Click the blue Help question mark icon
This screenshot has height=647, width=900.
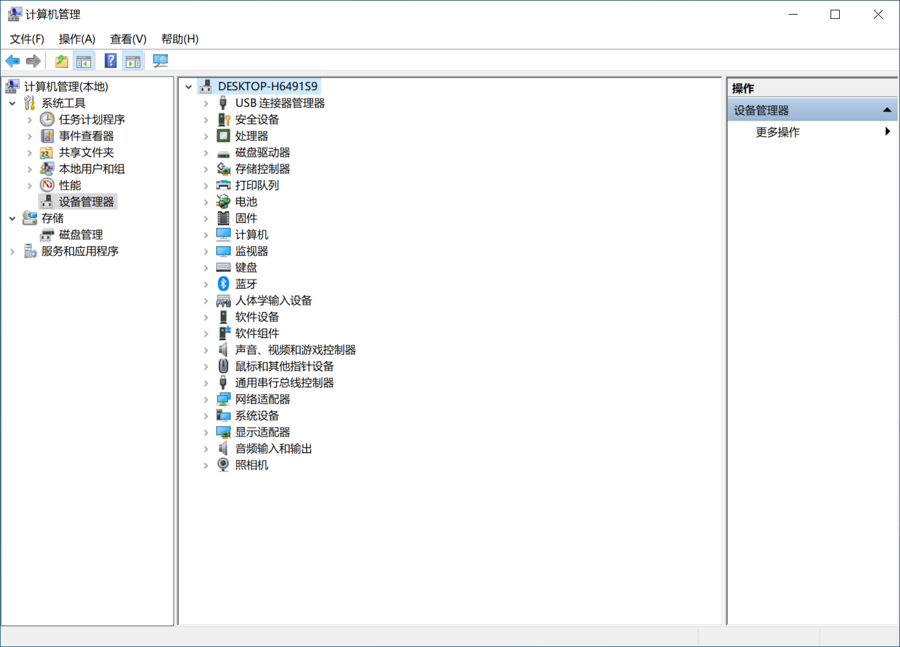point(110,61)
